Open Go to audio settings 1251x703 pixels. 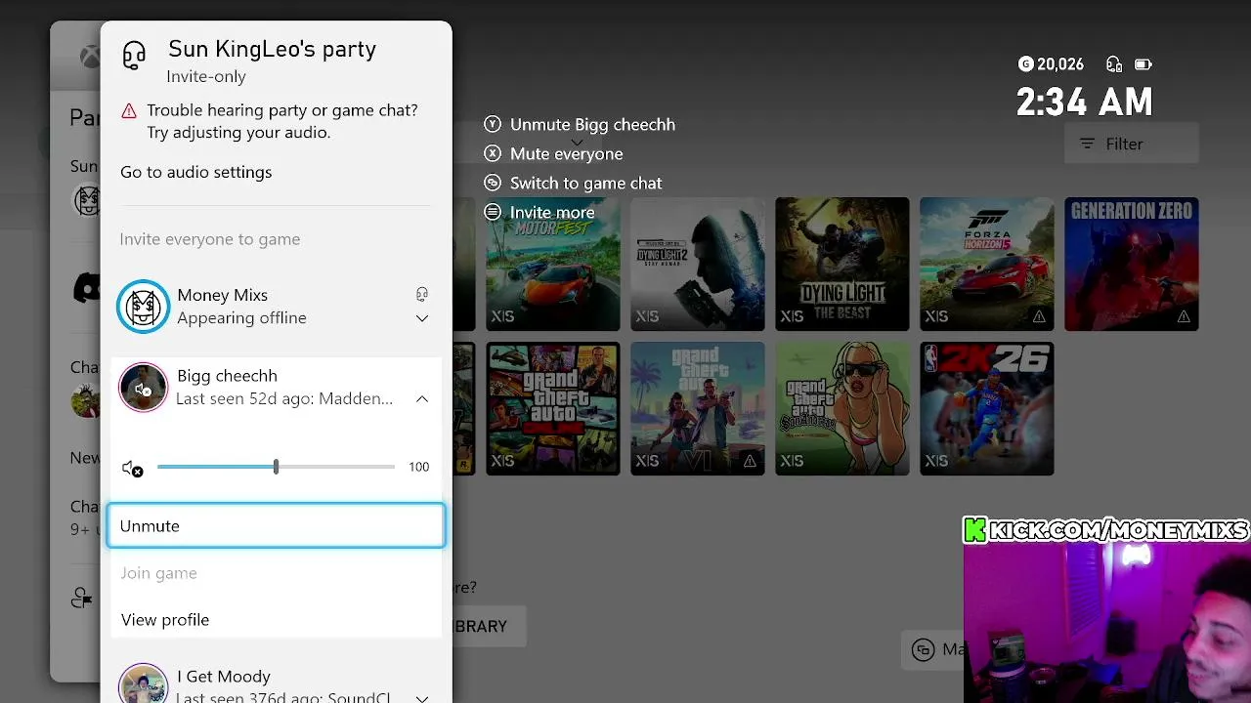tap(196, 172)
